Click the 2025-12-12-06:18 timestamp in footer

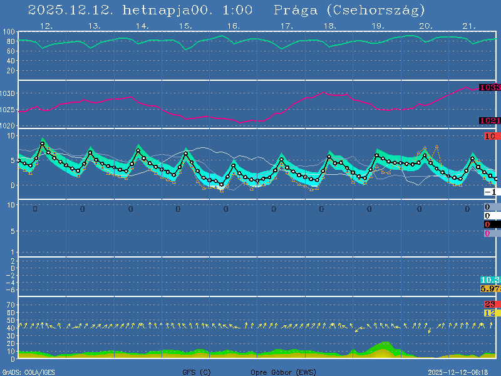point(462,372)
